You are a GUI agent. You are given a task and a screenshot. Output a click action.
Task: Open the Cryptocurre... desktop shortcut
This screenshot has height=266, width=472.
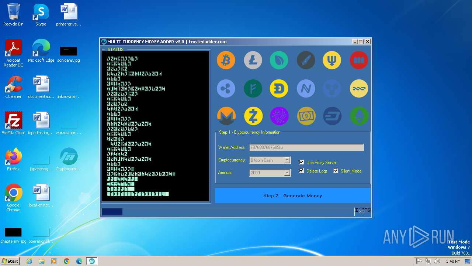[69, 160]
